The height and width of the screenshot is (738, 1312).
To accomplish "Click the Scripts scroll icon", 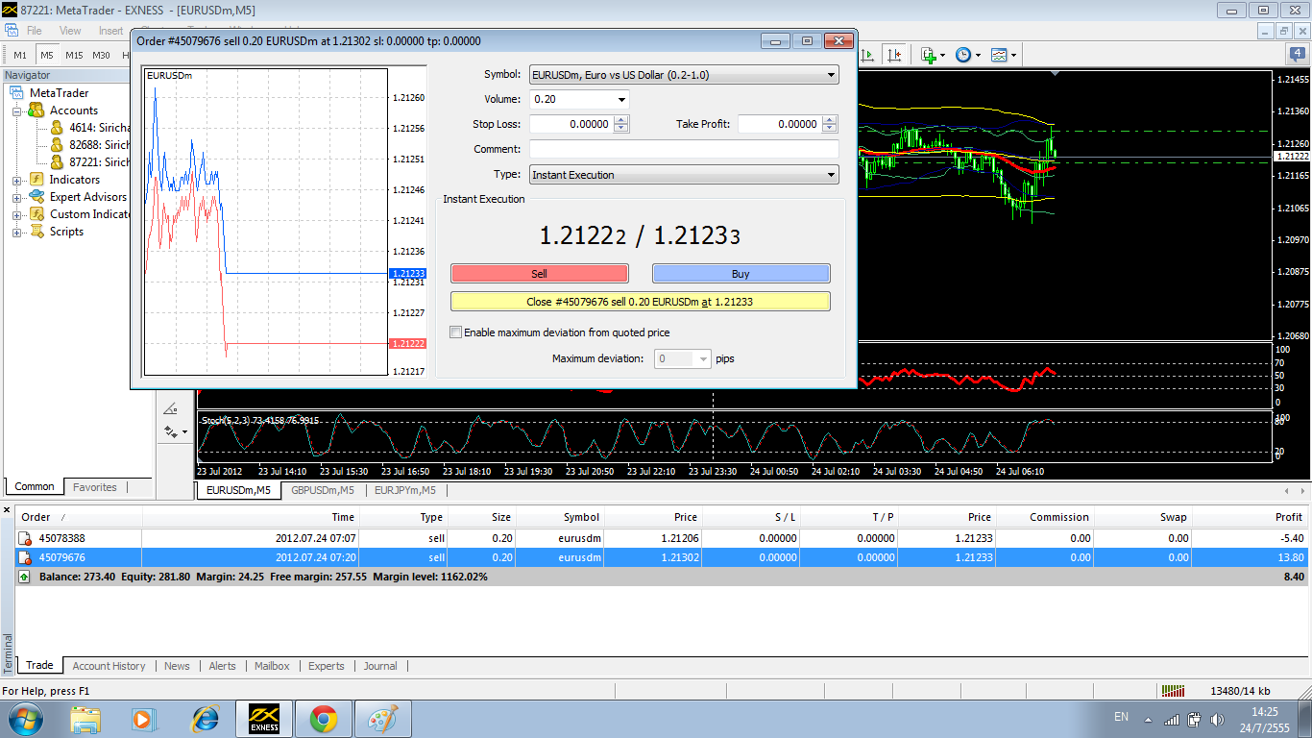I will [x=36, y=232].
